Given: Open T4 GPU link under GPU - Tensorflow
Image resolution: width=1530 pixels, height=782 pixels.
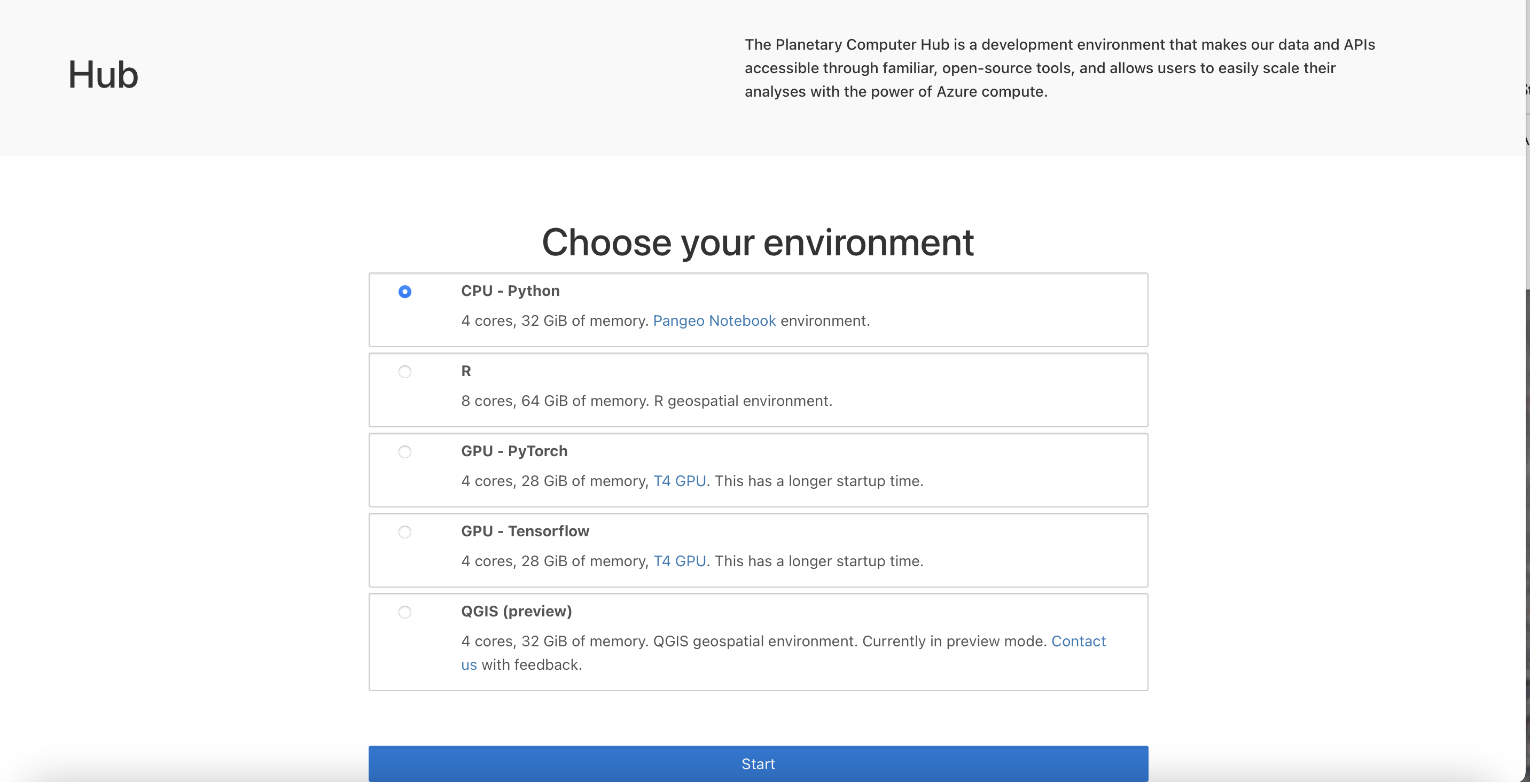Looking at the screenshot, I should click(x=680, y=561).
